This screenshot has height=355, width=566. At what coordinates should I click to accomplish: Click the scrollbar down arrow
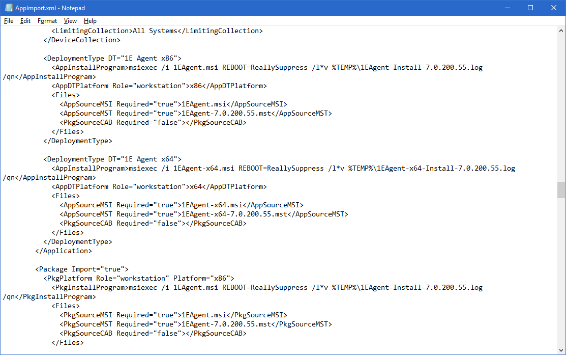(561, 350)
